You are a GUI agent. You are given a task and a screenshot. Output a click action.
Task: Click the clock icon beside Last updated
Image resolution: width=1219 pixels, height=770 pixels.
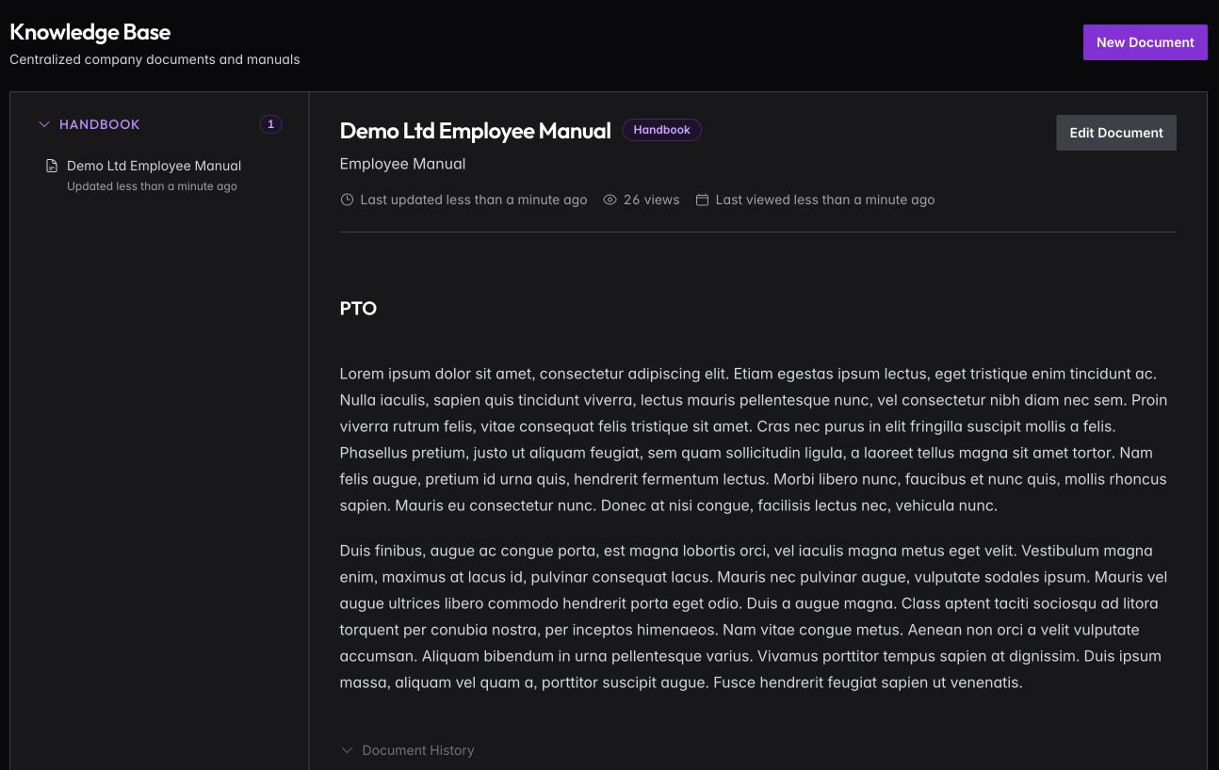[347, 200]
